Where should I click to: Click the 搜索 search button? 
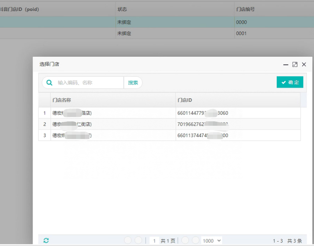(133, 83)
